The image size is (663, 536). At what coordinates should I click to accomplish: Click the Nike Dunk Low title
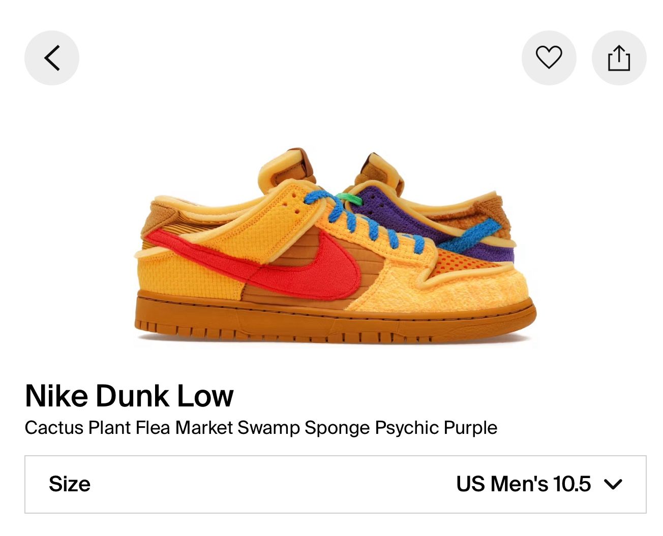[129, 396]
